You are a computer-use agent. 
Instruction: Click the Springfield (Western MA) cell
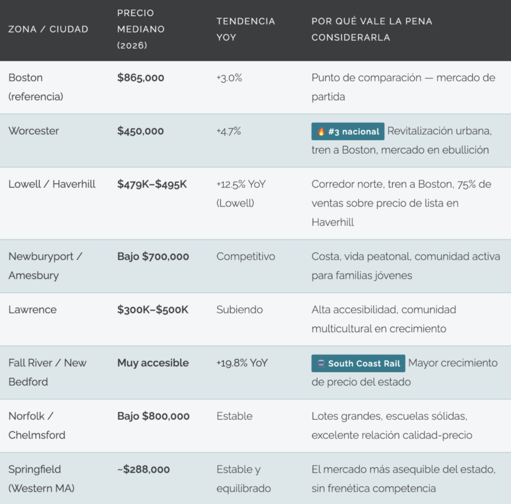tap(41, 479)
